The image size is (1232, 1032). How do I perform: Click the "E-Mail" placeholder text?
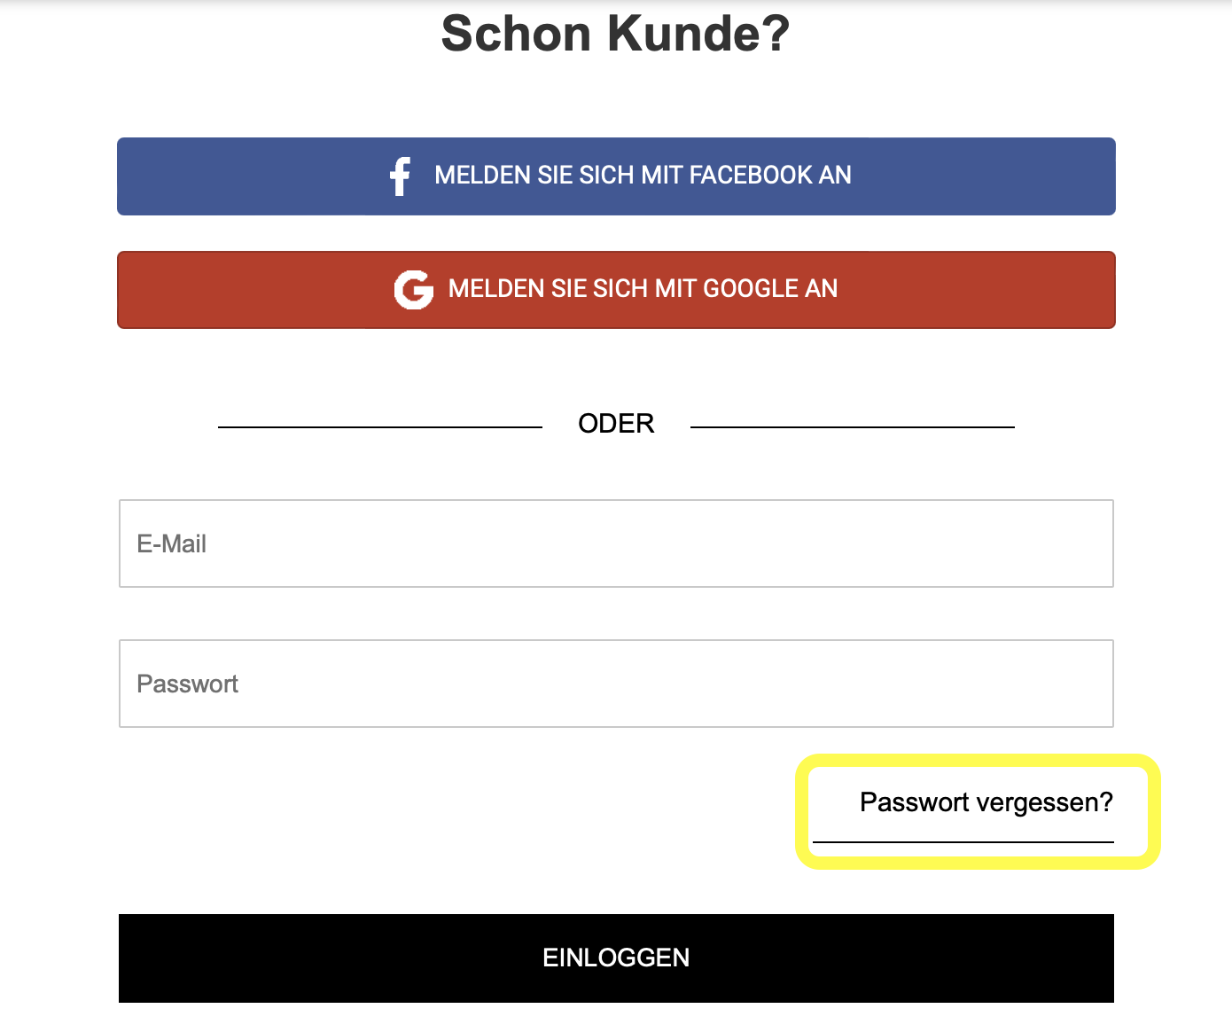171,543
